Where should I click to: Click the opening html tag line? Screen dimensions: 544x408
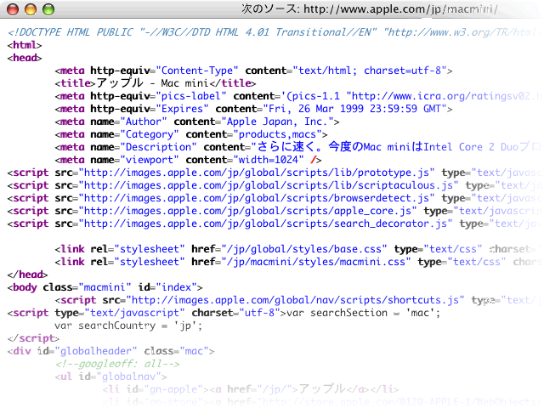coord(25,45)
